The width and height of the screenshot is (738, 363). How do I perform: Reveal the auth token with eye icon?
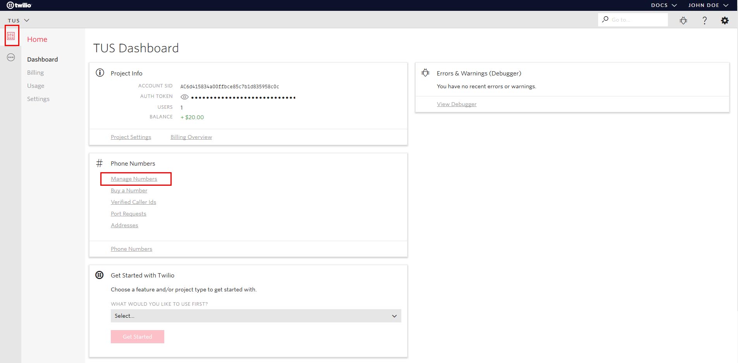point(185,97)
